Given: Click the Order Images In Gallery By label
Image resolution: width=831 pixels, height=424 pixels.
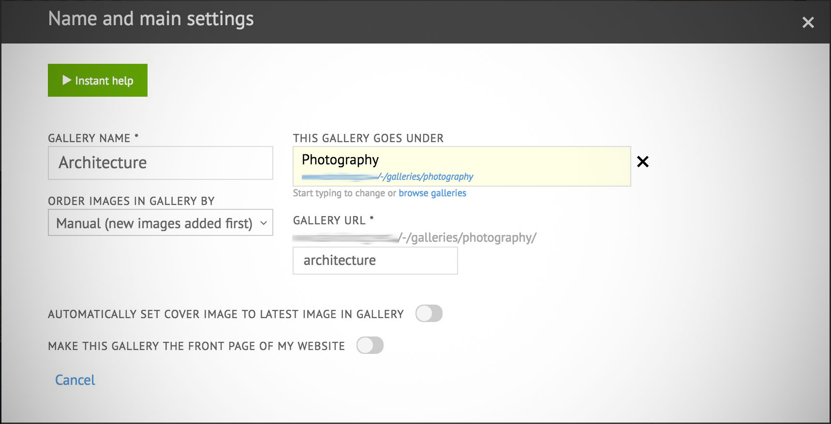Looking at the screenshot, I should [131, 201].
